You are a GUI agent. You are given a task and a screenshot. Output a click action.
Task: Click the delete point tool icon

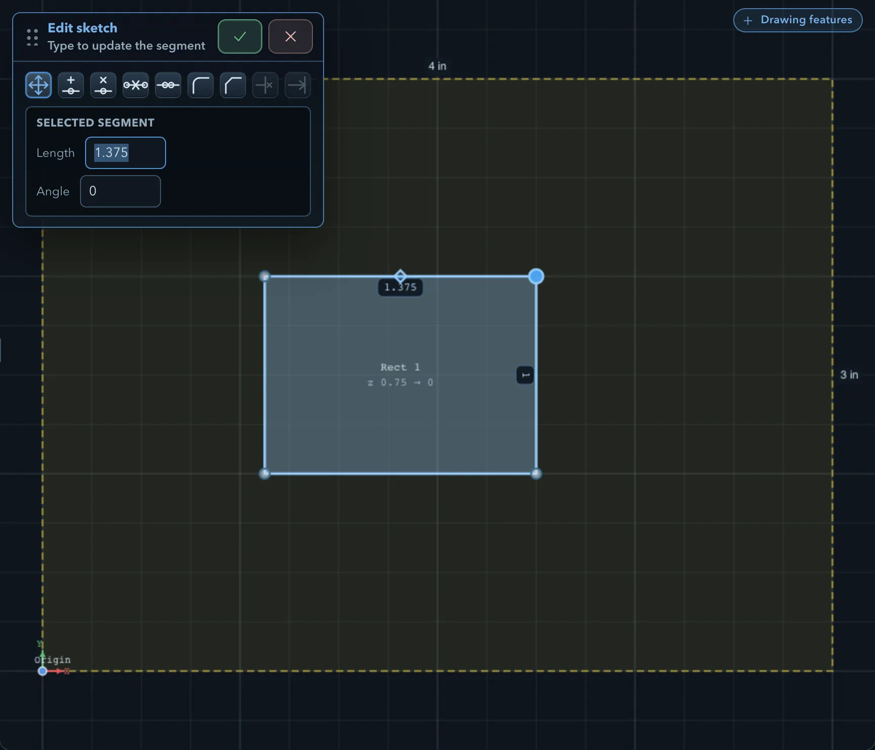tap(103, 85)
